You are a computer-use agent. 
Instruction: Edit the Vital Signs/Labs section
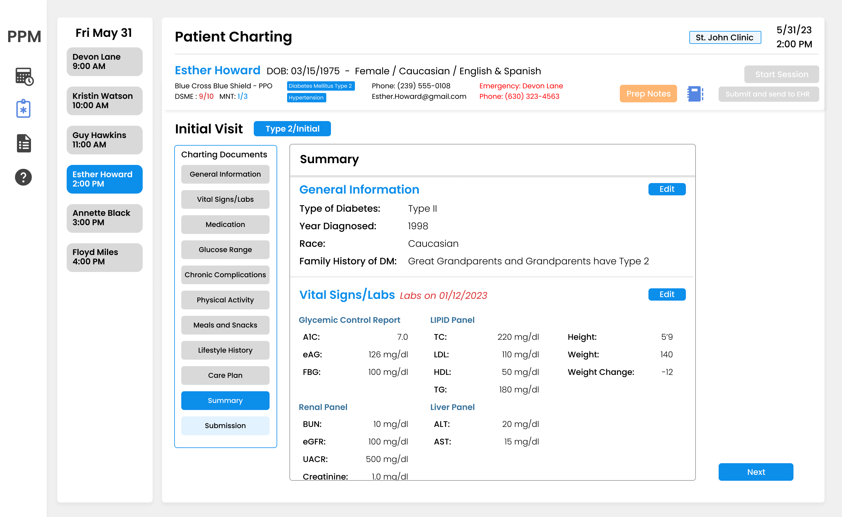[667, 294]
